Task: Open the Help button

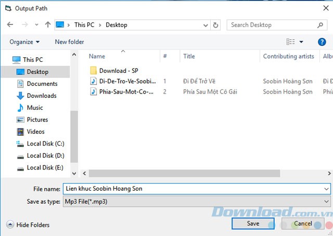Action: (322, 42)
